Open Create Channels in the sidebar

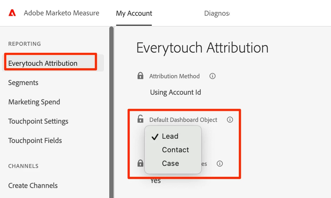pos(33,185)
